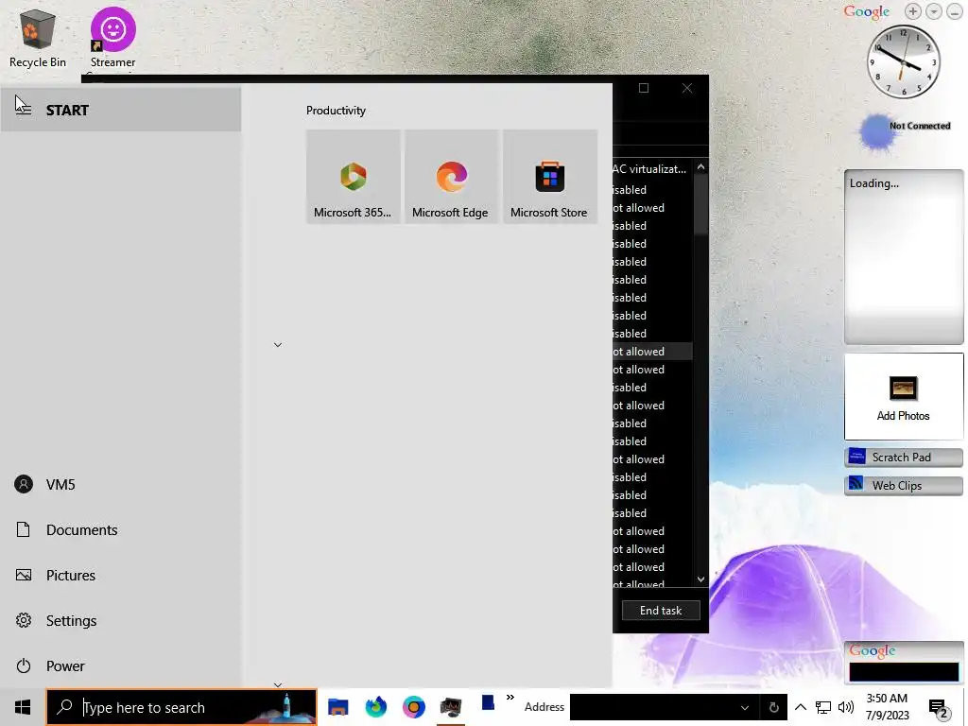Click the Productivity group heading
The image size is (968, 726).
click(336, 111)
